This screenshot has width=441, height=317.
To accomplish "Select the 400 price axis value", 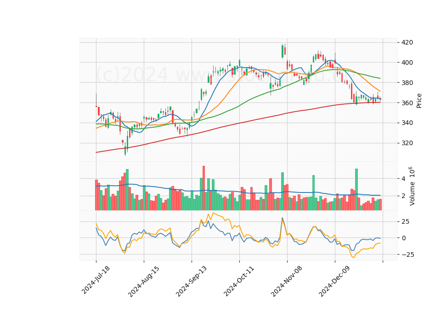I will tap(407, 62).
